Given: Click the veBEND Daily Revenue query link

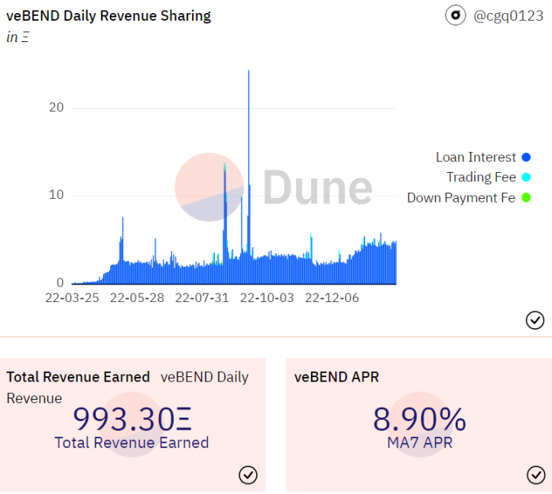Looking at the screenshot, I should tap(128, 387).
